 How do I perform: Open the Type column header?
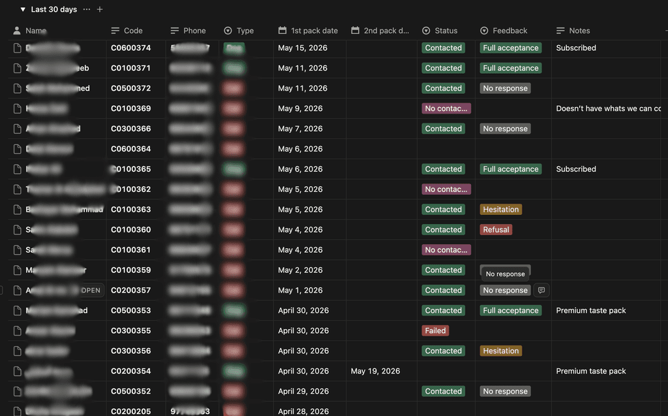coord(239,31)
